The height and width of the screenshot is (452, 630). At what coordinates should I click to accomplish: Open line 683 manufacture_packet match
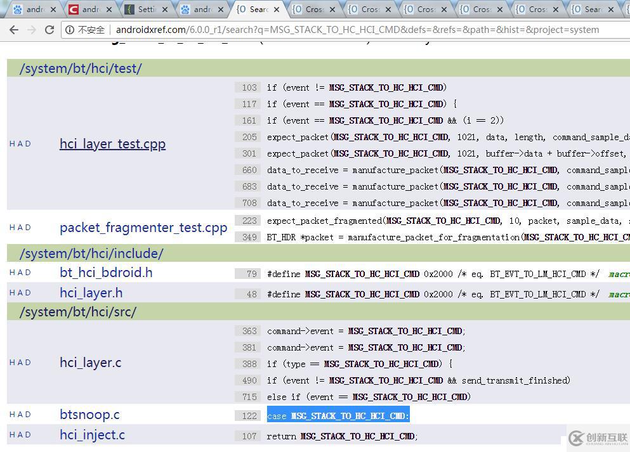[448, 186]
